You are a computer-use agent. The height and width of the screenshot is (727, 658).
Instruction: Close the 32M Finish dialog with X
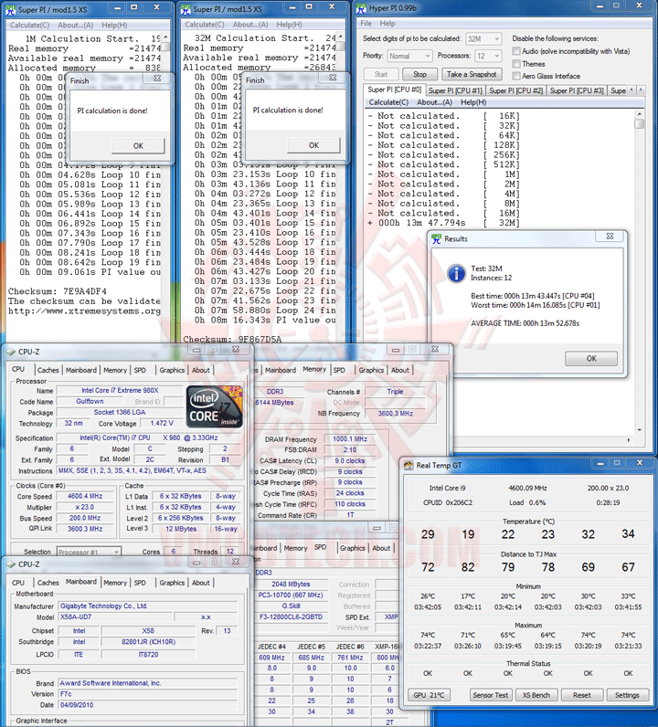coord(333,78)
